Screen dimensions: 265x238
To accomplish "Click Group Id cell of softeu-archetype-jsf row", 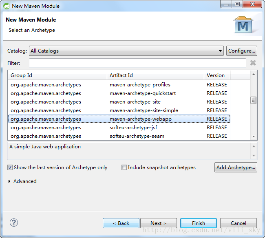I will 46,128.
